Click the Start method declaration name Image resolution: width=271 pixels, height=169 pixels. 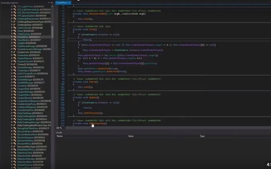[92, 82]
